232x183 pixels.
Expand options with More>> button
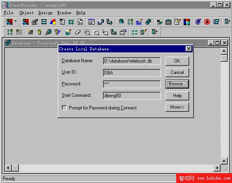[x=177, y=107]
